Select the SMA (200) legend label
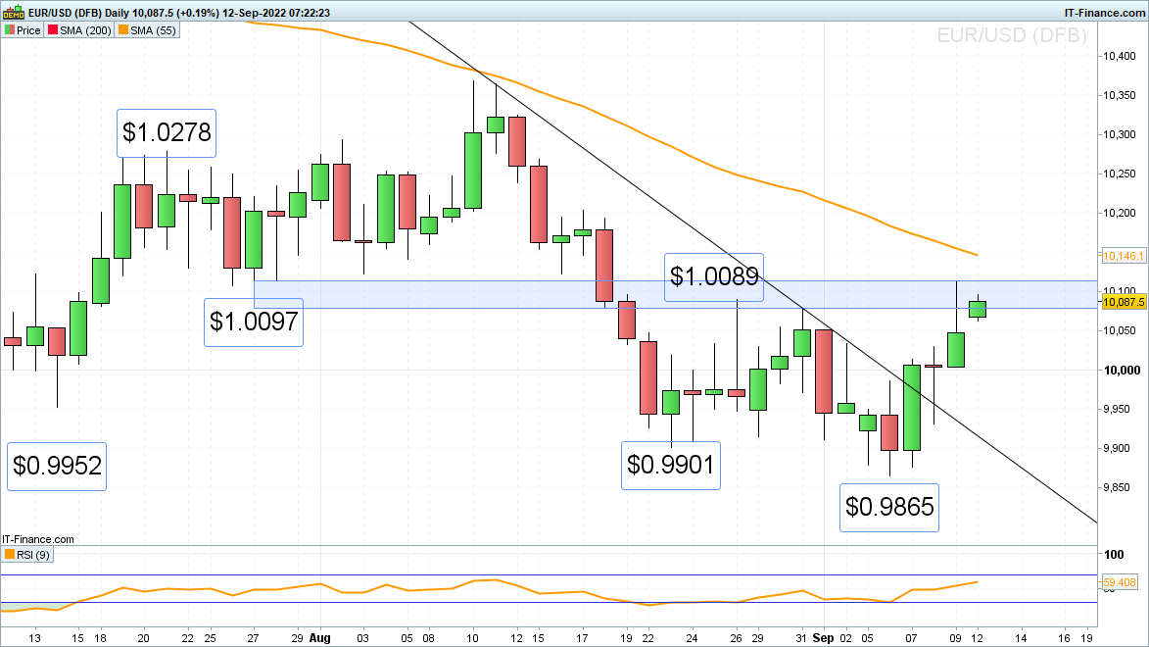The height and width of the screenshot is (647, 1149). pos(86,30)
